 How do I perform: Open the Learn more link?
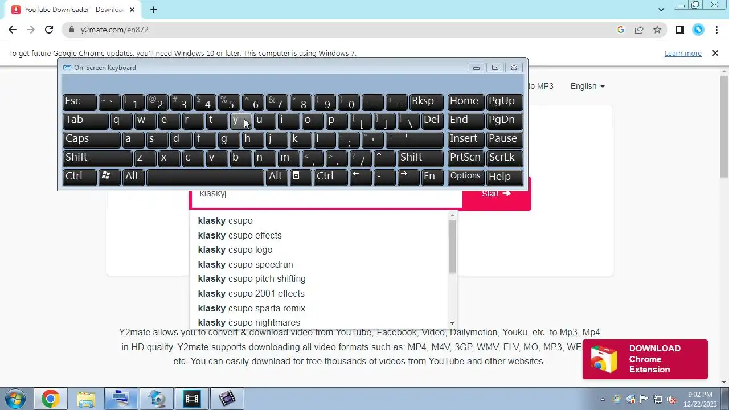coord(683,53)
